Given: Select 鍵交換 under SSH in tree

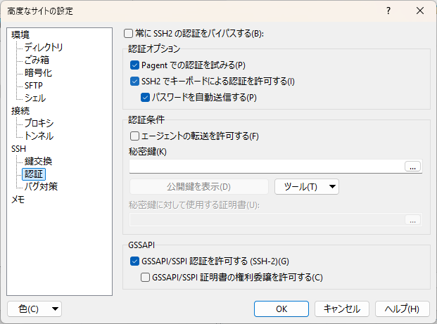Looking at the screenshot, I should pos(38,161).
